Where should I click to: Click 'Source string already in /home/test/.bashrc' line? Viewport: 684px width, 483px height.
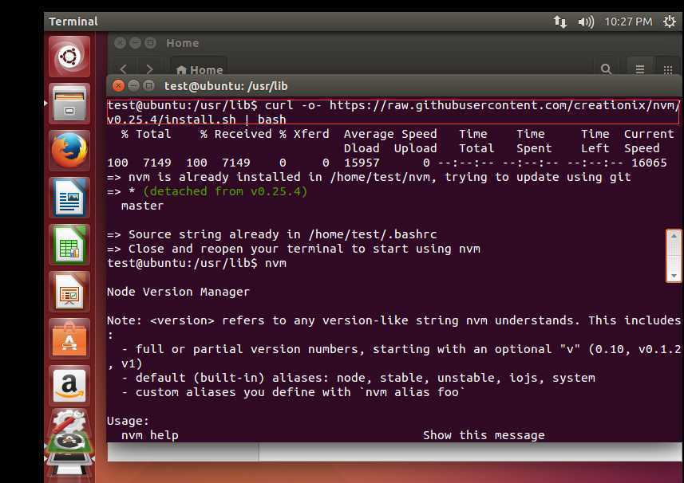(x=272, y=234)
